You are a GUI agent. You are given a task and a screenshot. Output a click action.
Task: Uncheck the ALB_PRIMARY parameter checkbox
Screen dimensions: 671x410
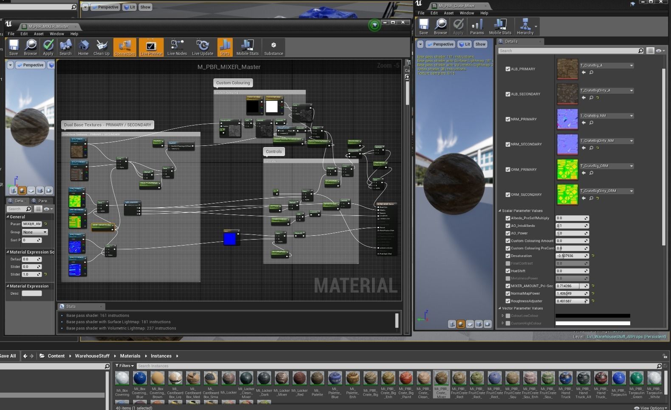point(508,69)
